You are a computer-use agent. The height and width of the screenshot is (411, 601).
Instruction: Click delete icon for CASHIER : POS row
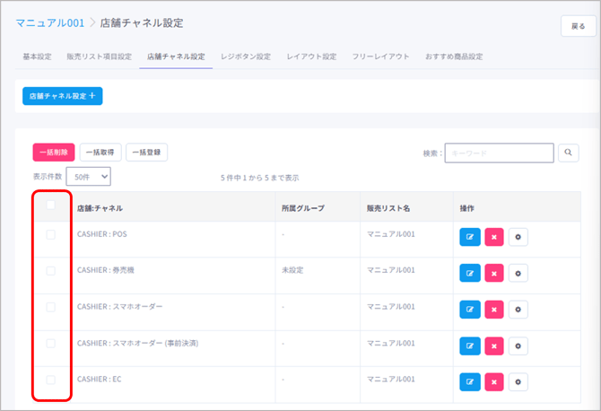coord(493,237)
